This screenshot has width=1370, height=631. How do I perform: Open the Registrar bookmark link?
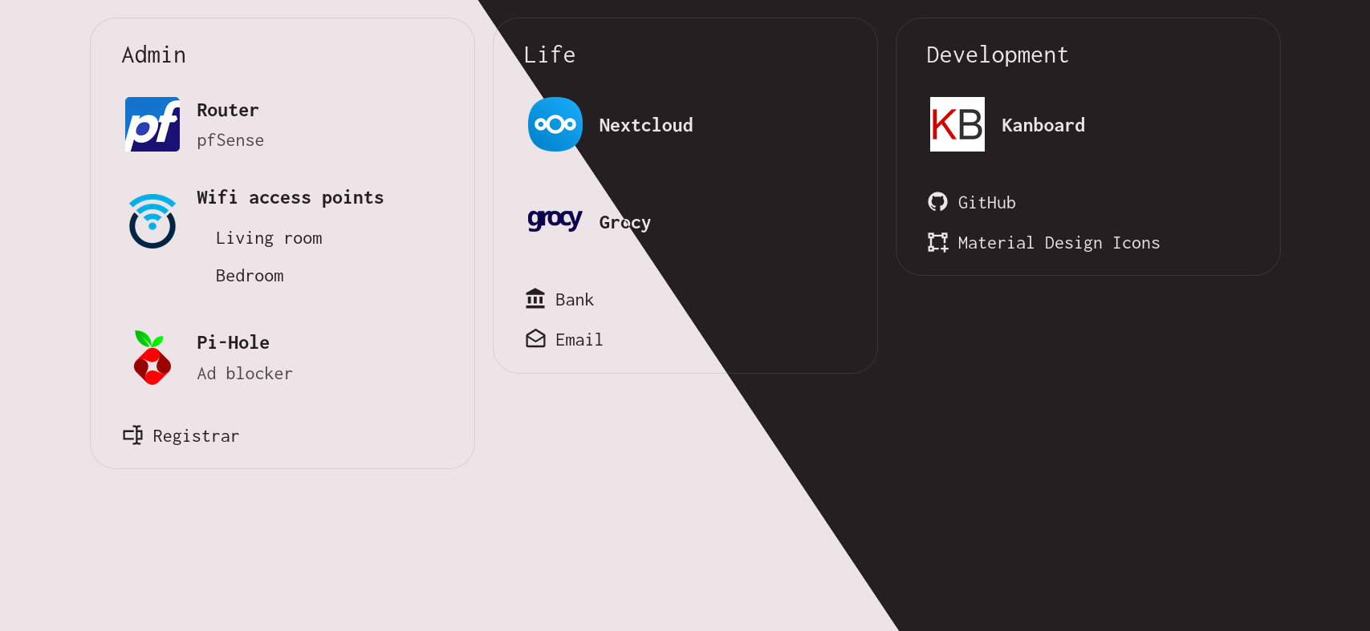(196, 436)
